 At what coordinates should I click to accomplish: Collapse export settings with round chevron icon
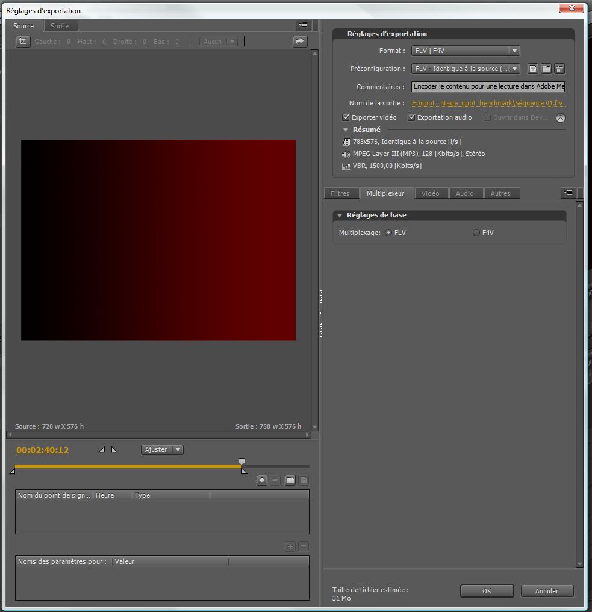(561, 118)
